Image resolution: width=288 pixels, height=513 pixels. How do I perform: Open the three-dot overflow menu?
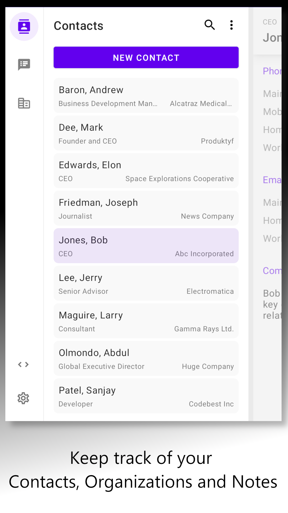click(x=231, y=25)
